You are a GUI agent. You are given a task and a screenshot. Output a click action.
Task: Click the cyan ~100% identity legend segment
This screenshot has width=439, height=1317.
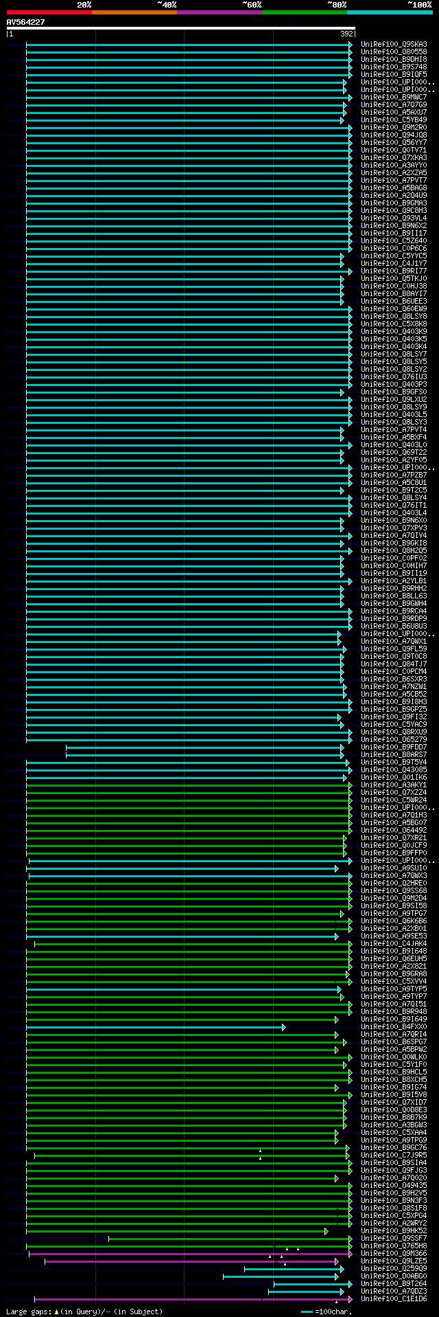click(390, 12)
